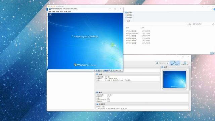
Task: Collapse the Explorer ribbon with the chevron
Action: click(212, 9)
